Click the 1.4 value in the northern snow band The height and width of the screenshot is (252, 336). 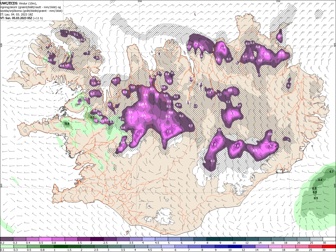click(223, 48)
